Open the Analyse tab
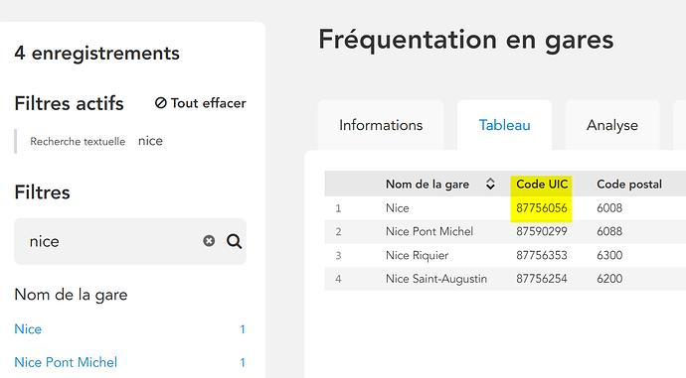This screenshot has height=378, width=686. point(612,125)
